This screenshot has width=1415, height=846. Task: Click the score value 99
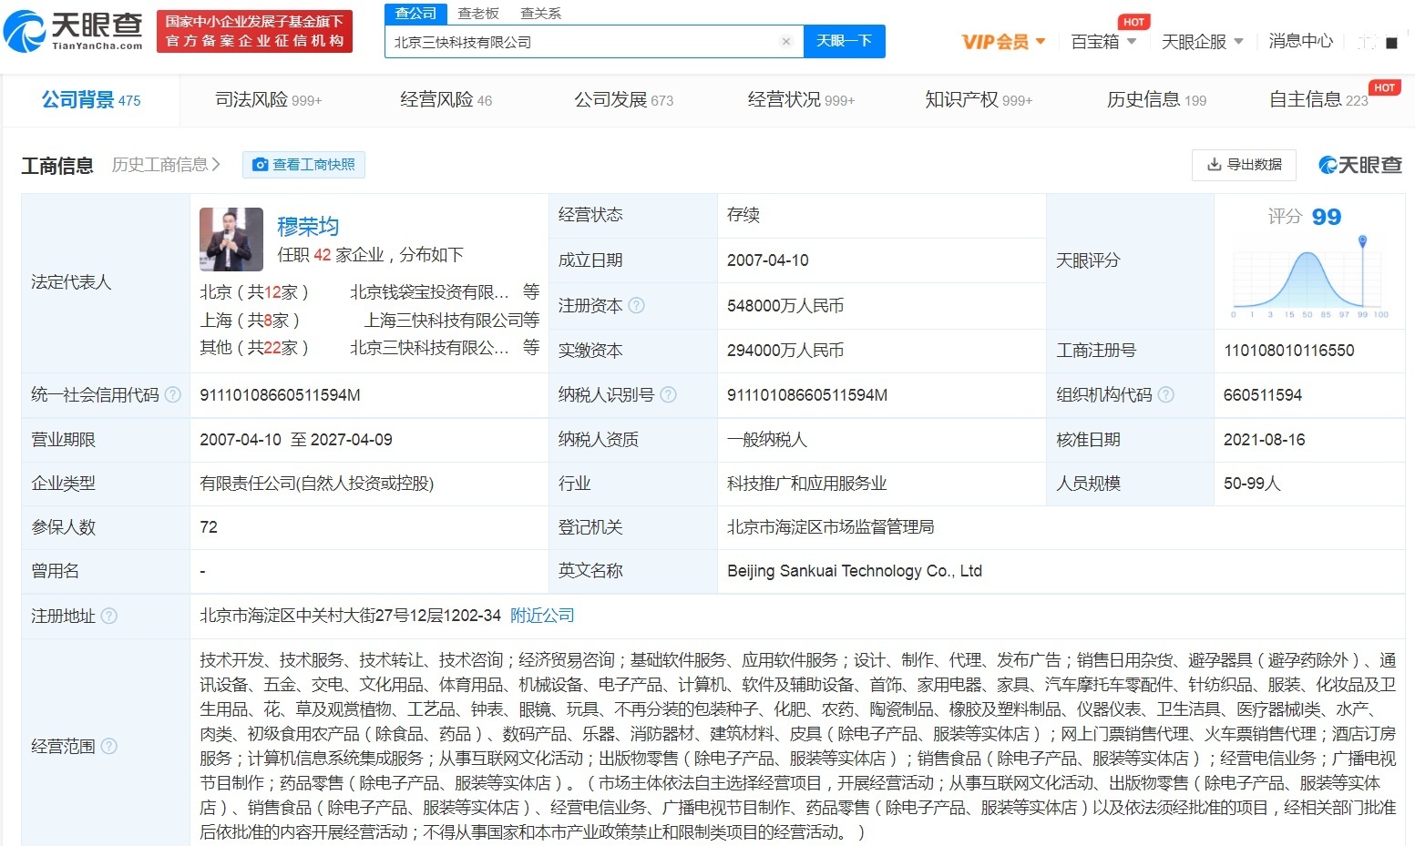point(1326,217)
